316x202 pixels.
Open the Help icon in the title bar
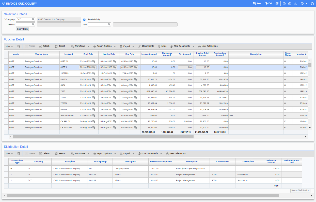tap(290, 4)
